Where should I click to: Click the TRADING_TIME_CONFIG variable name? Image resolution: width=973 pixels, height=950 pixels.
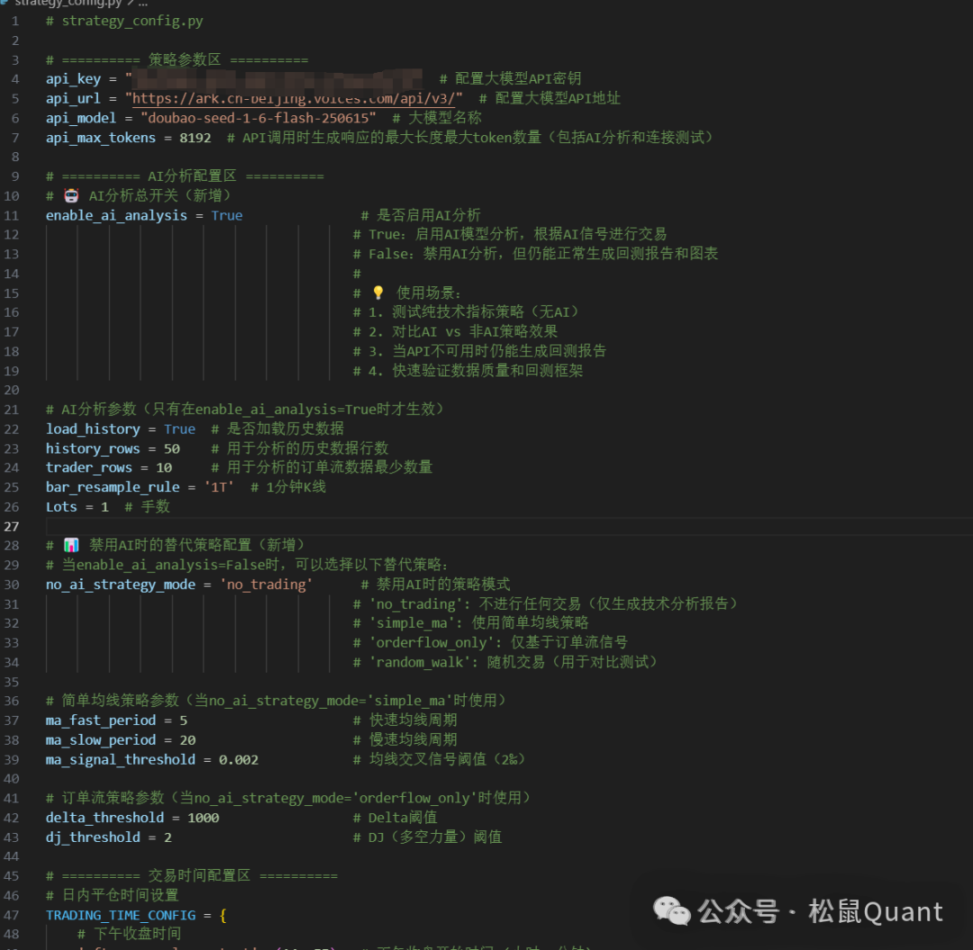(x=121, y=915)
